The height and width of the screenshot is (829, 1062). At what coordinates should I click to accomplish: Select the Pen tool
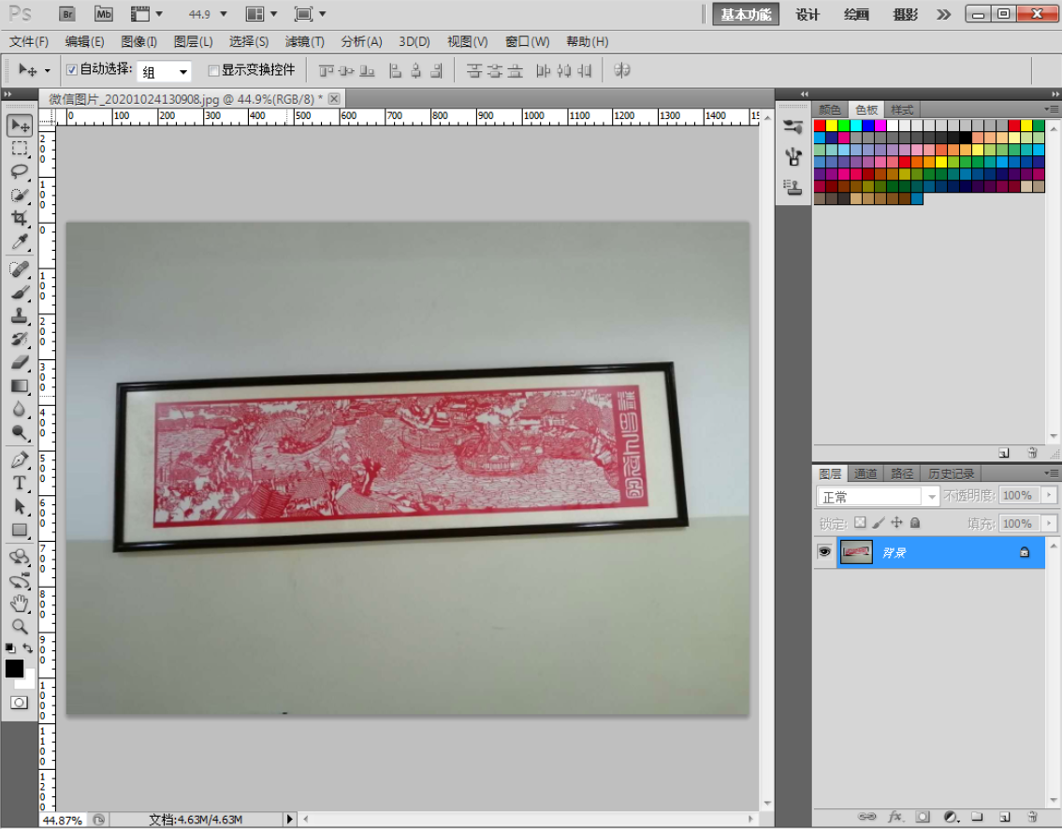[x=20, y=459]
